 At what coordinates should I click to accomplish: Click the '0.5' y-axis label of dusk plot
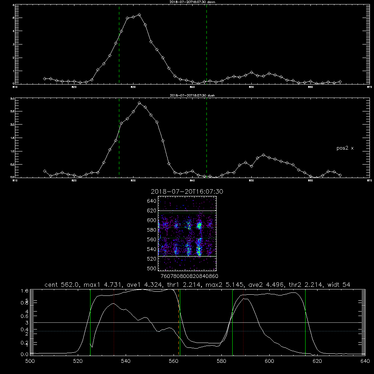coord(13,164)
